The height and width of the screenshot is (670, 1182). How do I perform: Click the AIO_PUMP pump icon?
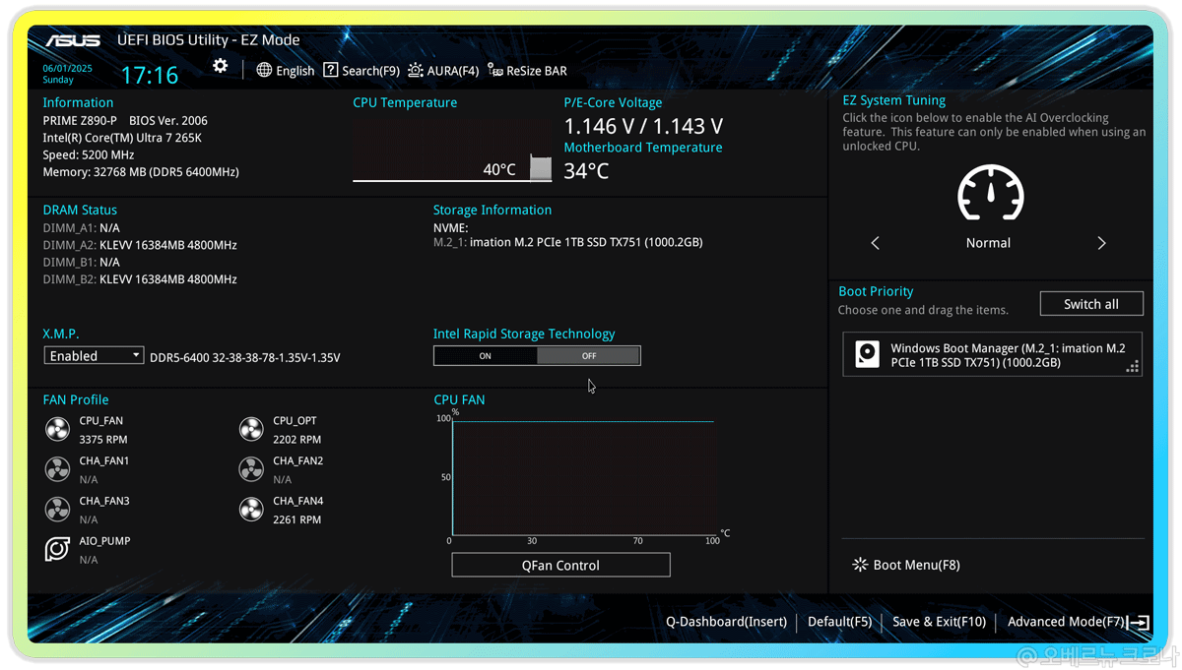(x=58, y=549)
